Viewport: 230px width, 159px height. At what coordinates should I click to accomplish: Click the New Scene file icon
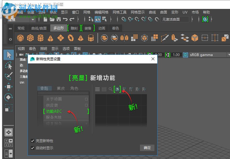click(x=45, y=19)
